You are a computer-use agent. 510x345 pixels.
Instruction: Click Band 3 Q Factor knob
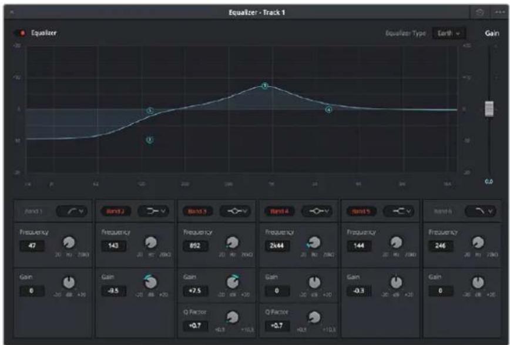tap(232, 317)
